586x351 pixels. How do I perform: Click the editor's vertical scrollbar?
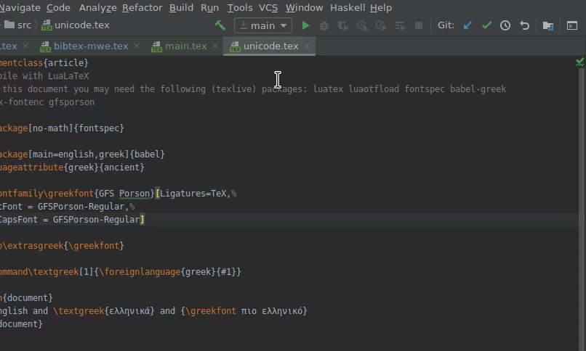click(x=582, y=209)
